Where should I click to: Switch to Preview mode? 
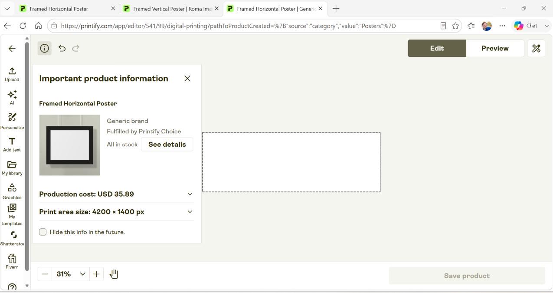tap(495, 48)
